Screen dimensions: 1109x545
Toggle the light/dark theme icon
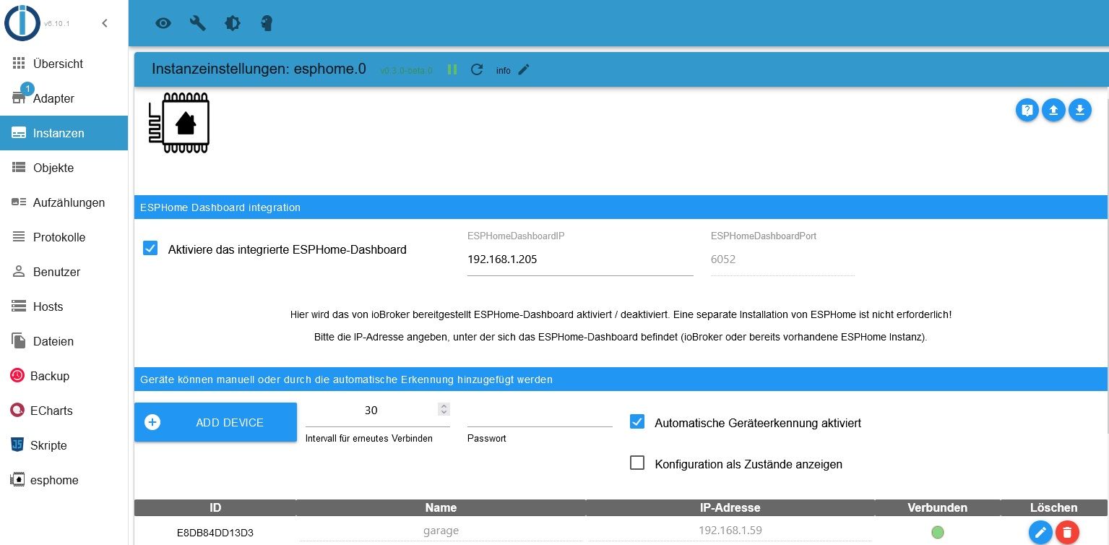tap(233, 23)
